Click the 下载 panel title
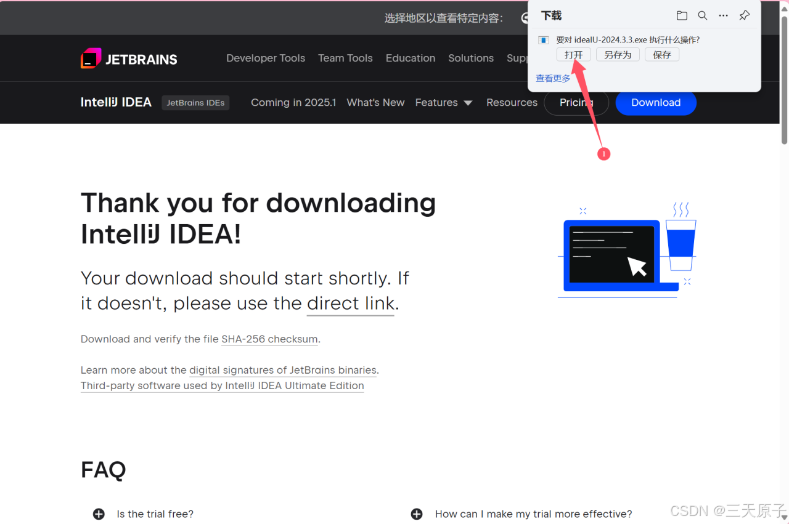 point(551,16)
